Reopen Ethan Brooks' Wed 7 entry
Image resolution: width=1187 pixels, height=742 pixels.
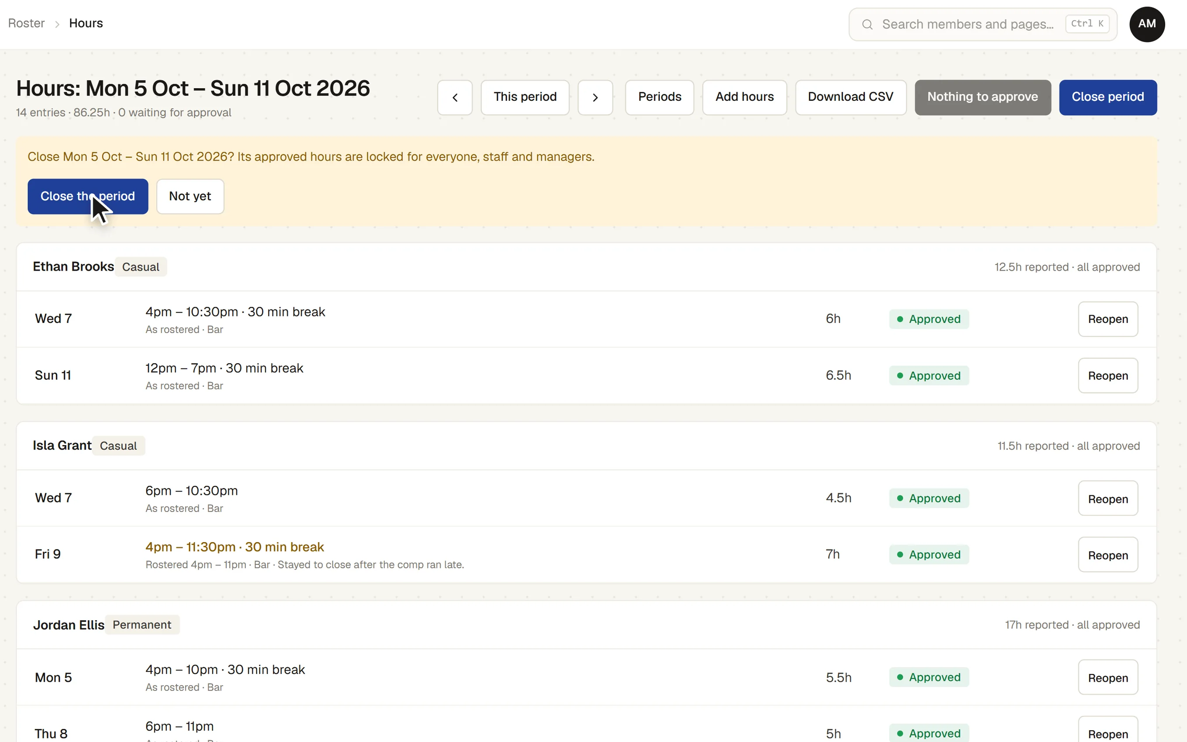1108,319
